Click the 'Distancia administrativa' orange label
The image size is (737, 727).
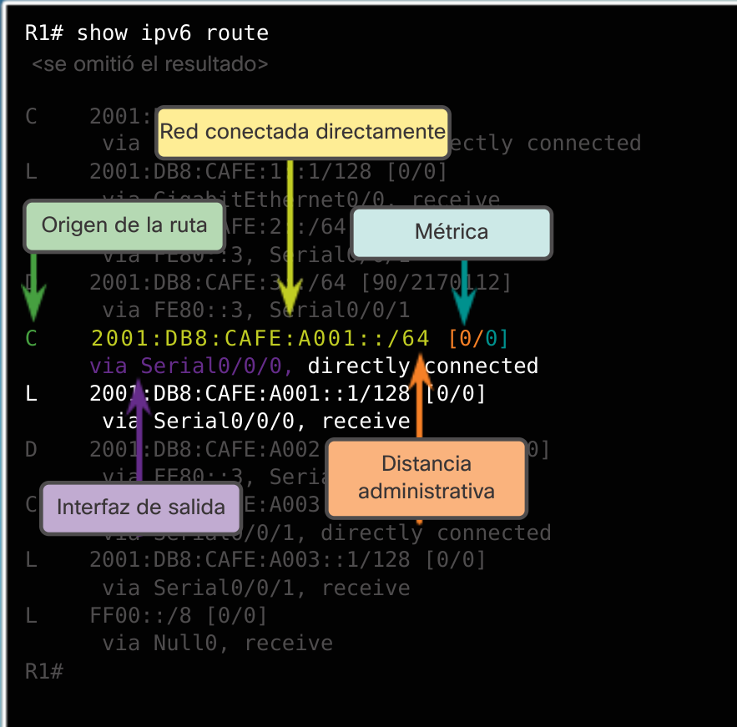pos(427,477)
